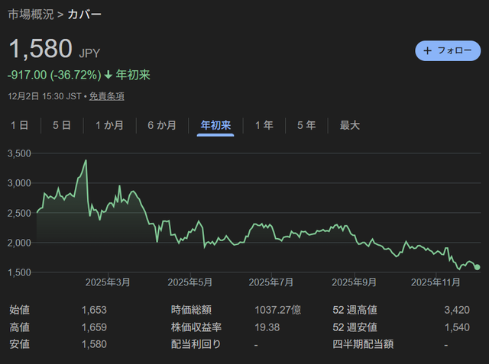Show the 最大 maximum range
Screen dimensions: 489x364
point(350,125)
